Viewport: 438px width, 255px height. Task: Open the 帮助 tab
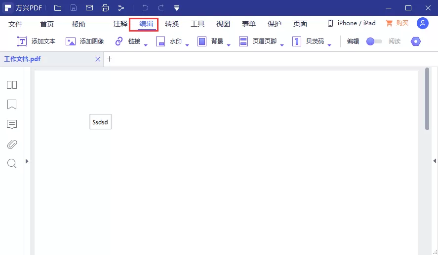click(79, 24)
